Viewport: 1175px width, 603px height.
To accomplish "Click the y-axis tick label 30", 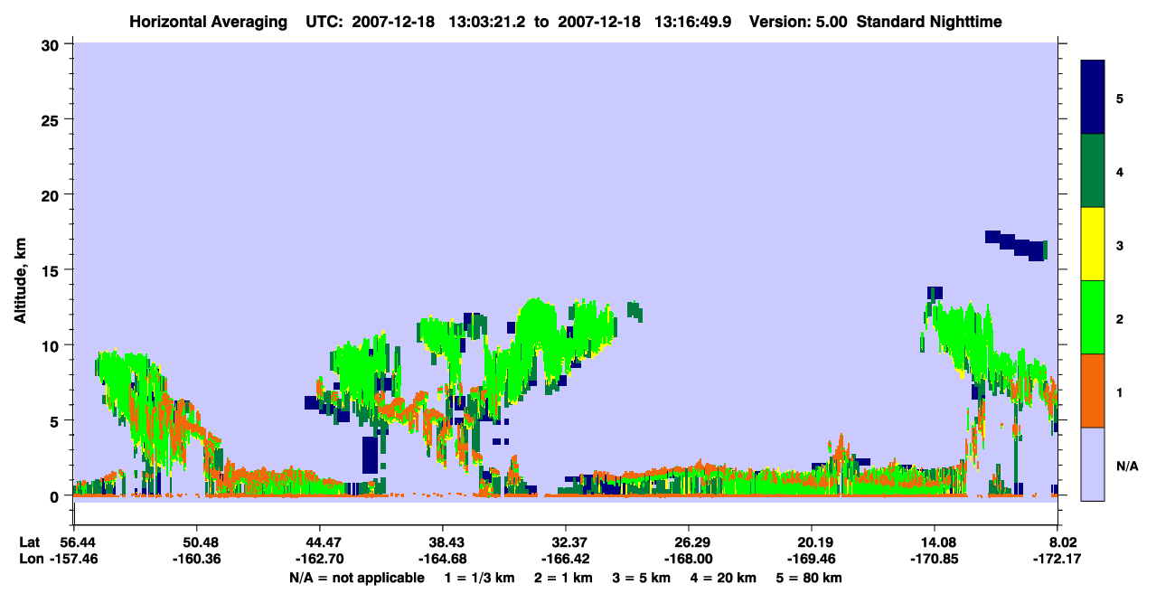I will click(52, 43).
